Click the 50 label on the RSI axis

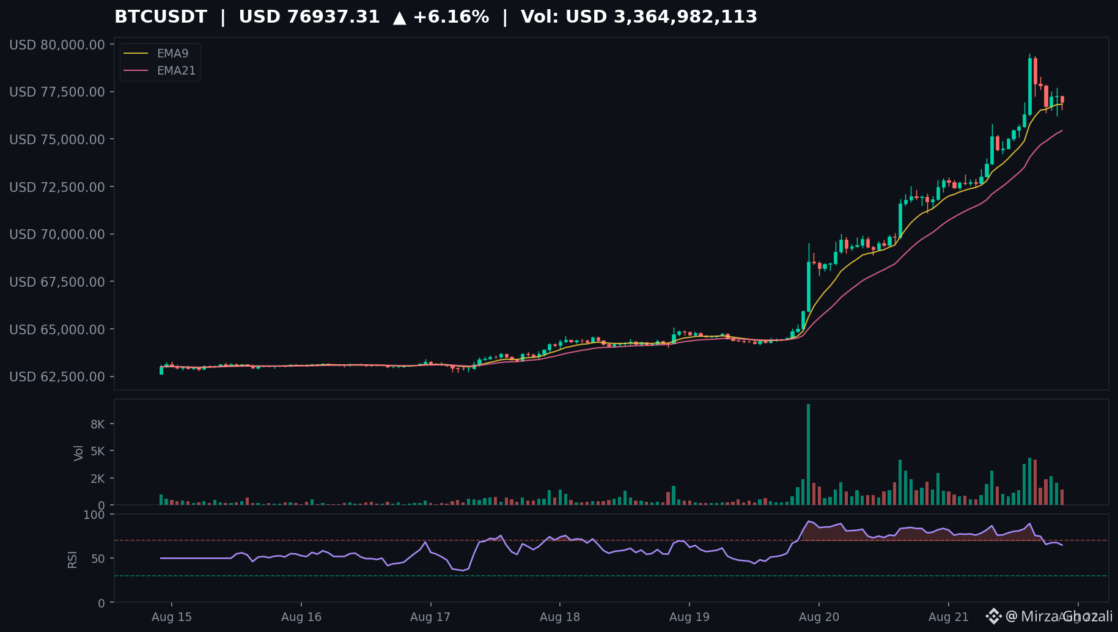[x=98, y=559]
